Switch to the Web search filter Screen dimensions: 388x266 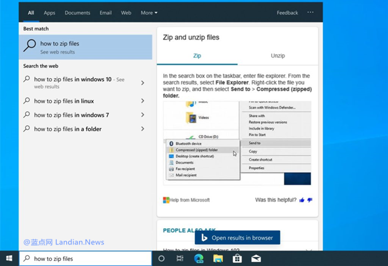(126, 12)
